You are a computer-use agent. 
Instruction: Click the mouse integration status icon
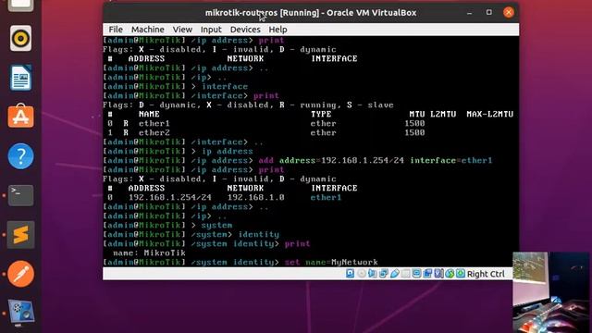pos(450,274)
